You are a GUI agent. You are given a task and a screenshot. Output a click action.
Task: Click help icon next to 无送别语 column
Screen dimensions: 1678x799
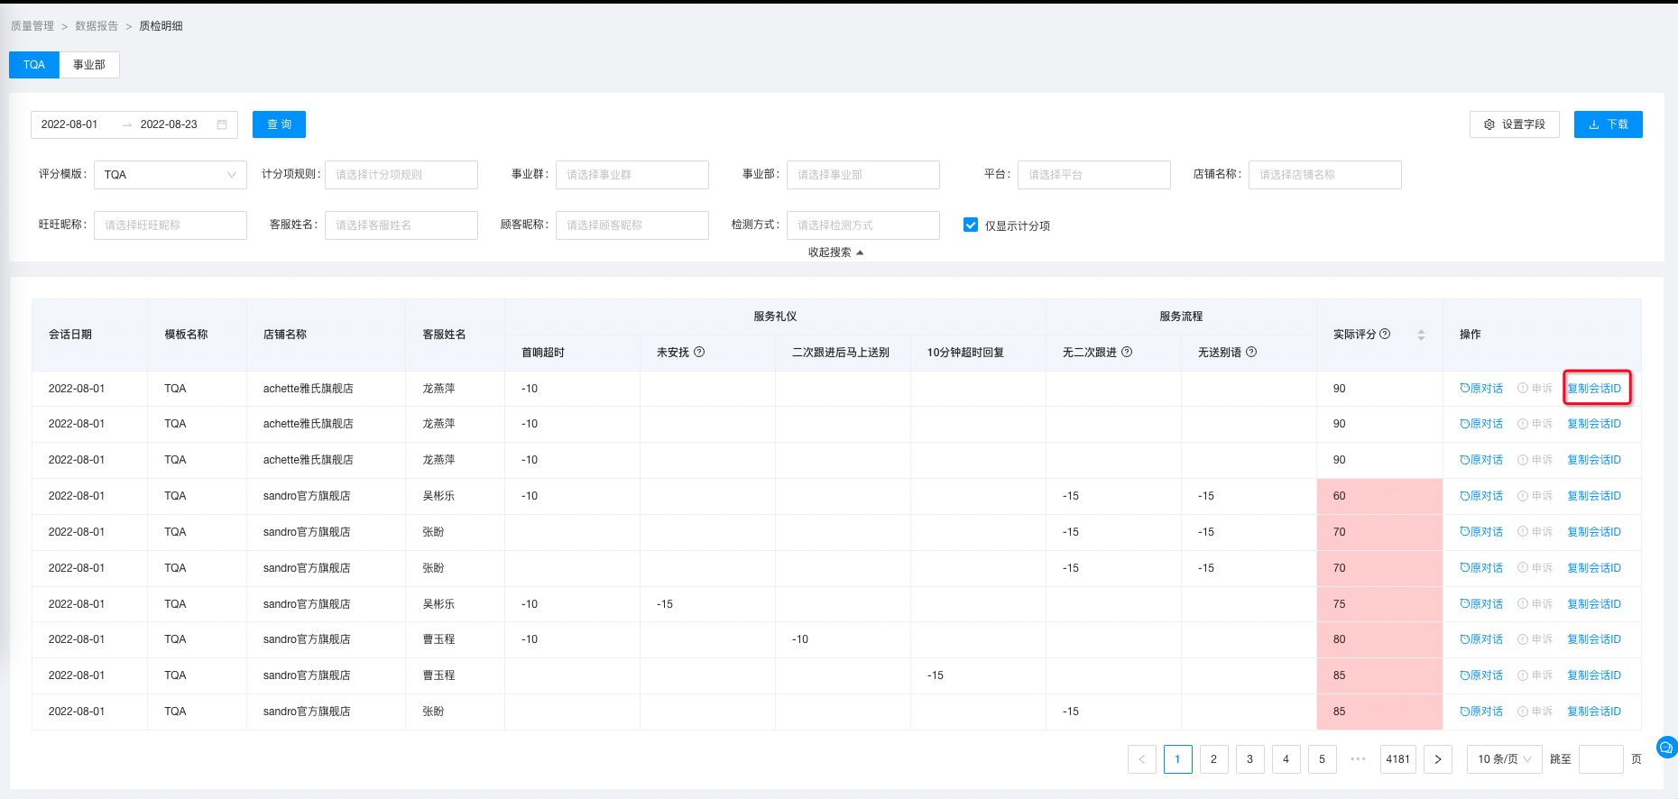tap(1251, 352)
